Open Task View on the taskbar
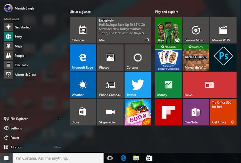 110,158
